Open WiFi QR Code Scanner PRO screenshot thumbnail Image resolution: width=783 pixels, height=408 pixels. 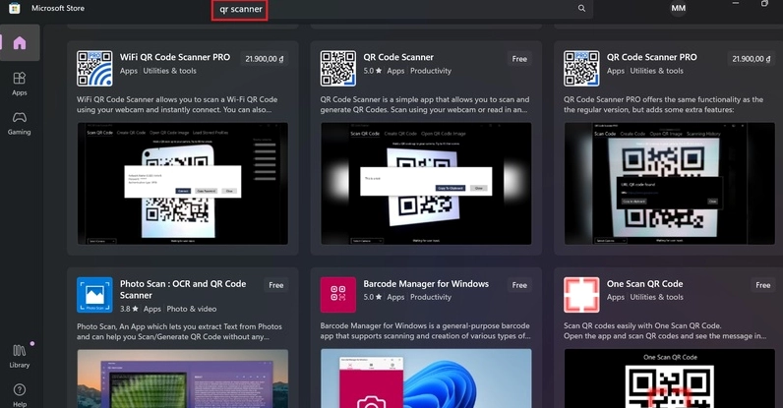tap(183, 185)
